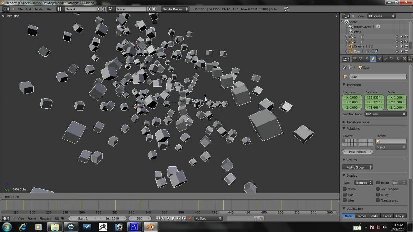This screenshot has width=413, height=232.
Task: Jump to the last frame
Action: pyautogui.click(x=184, y=218)
